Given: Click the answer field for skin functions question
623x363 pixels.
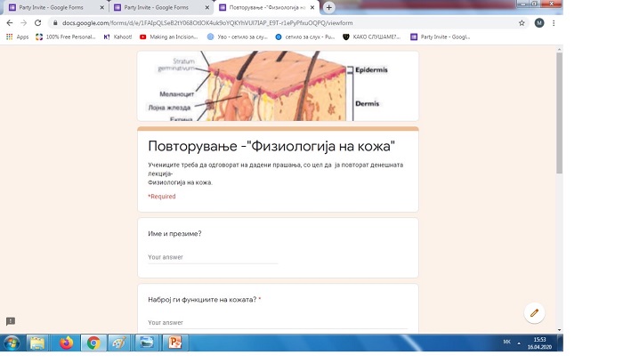Looking at the screenshot, I should click(212, 322).
